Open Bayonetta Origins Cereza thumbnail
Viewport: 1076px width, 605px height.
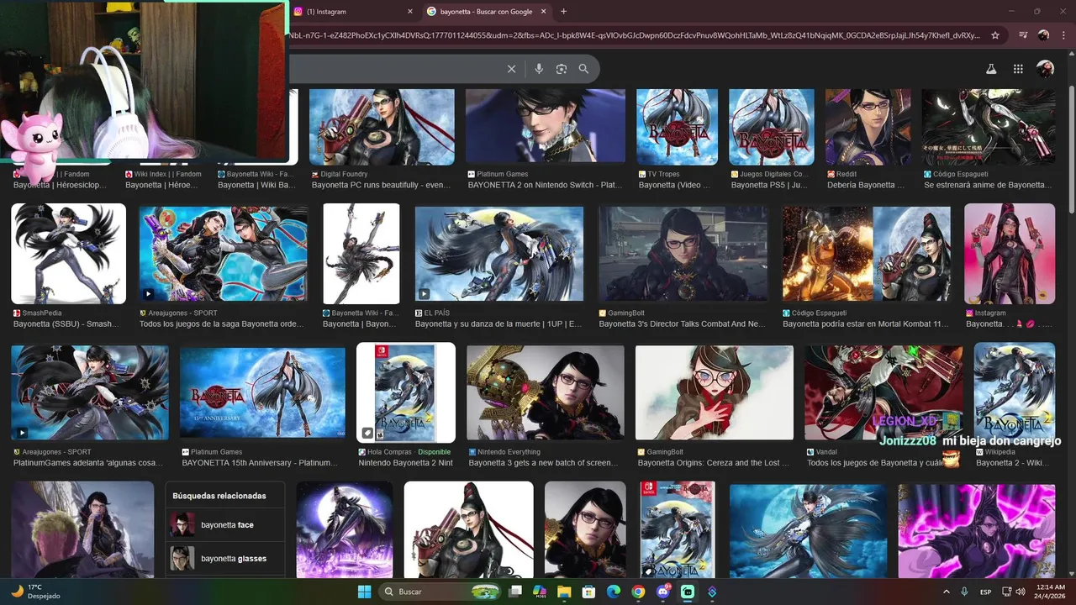(x=715, y=392)
